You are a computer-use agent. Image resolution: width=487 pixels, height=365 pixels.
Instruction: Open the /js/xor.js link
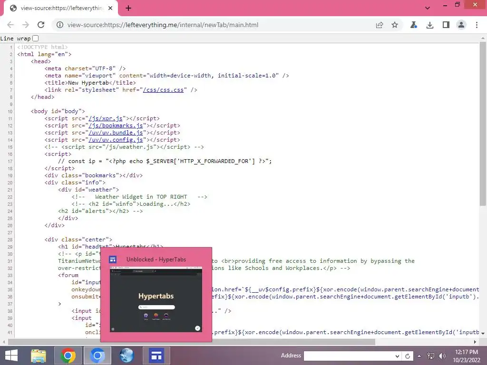tap(106, 118)
